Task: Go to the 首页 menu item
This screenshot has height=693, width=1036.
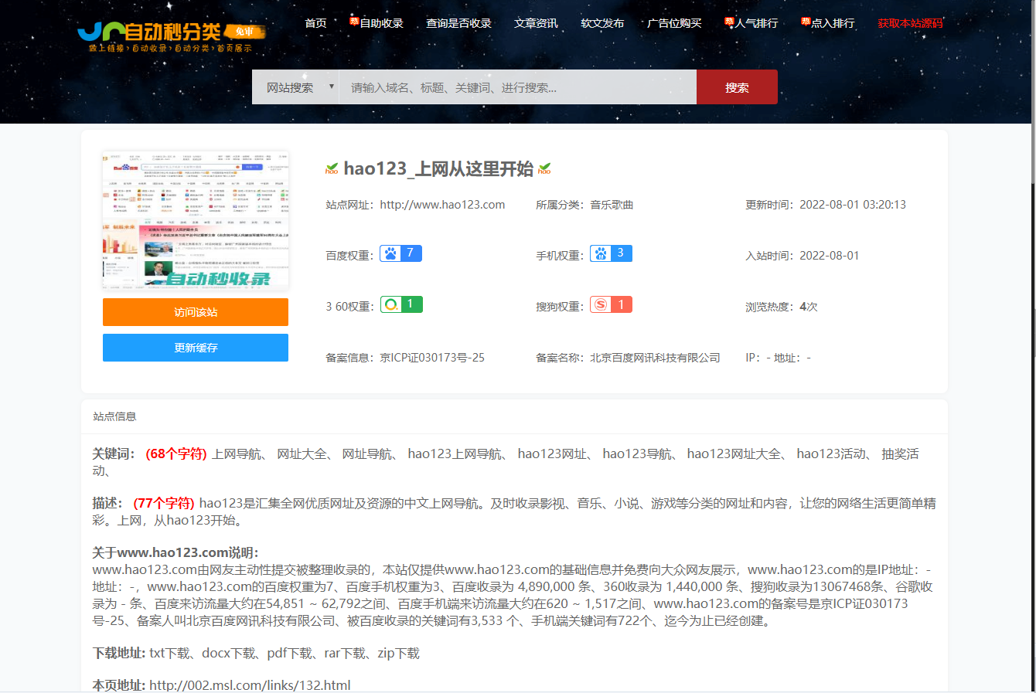Action: pos(315,23)
